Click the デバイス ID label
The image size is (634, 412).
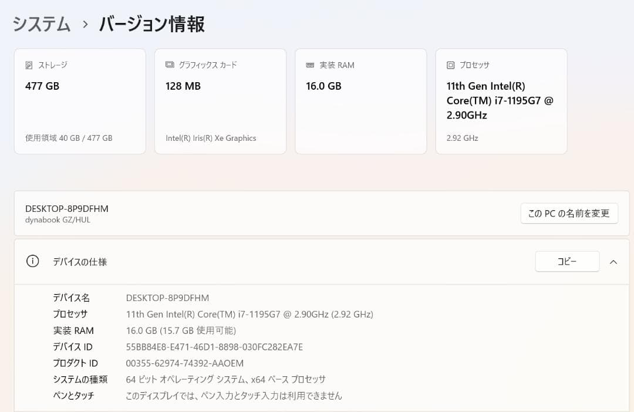[x=73, y=347]
